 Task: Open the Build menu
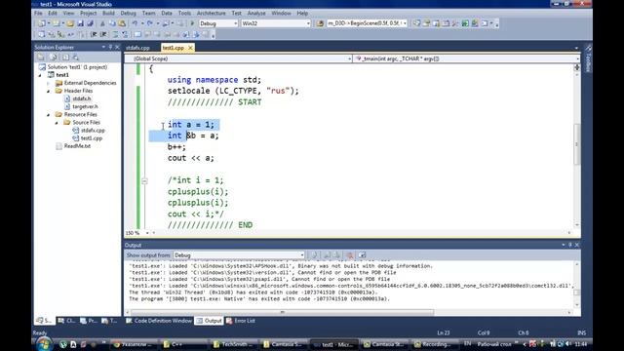click(x=108, y=13)
